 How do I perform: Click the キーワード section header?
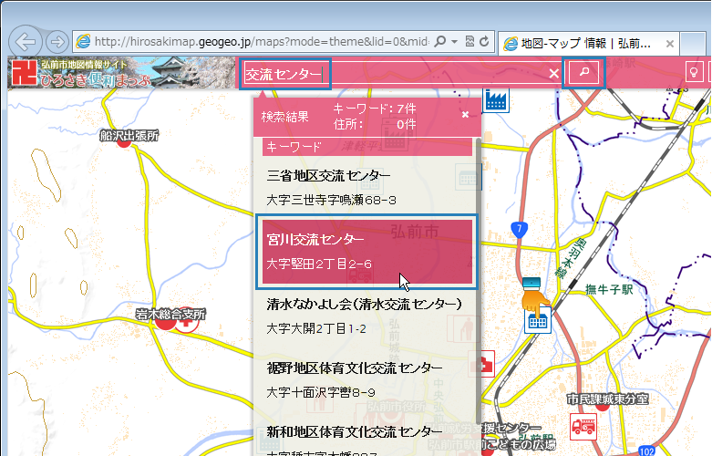click(367, 147)
